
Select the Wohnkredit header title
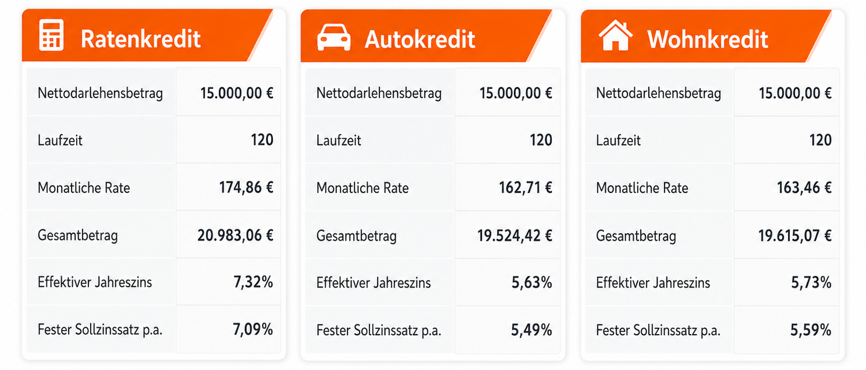click(x=707, y=39)
